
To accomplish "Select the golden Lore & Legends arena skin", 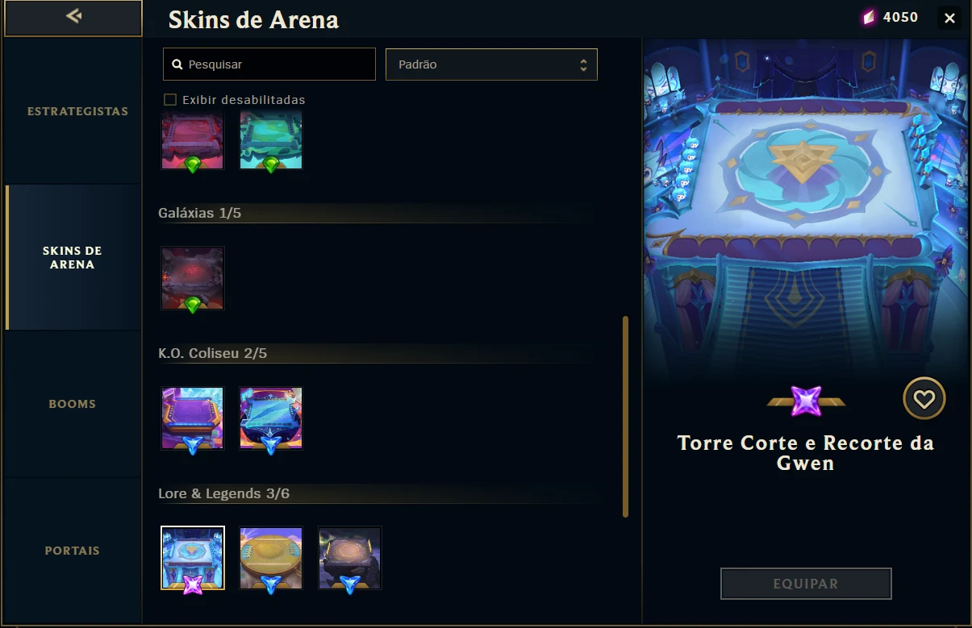I will pos(271,559).
